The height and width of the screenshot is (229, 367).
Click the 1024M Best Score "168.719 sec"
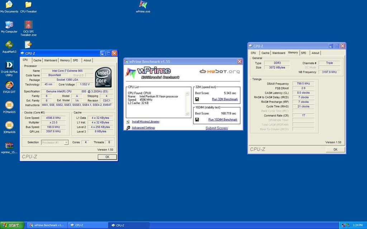click(x=228, y=113)
